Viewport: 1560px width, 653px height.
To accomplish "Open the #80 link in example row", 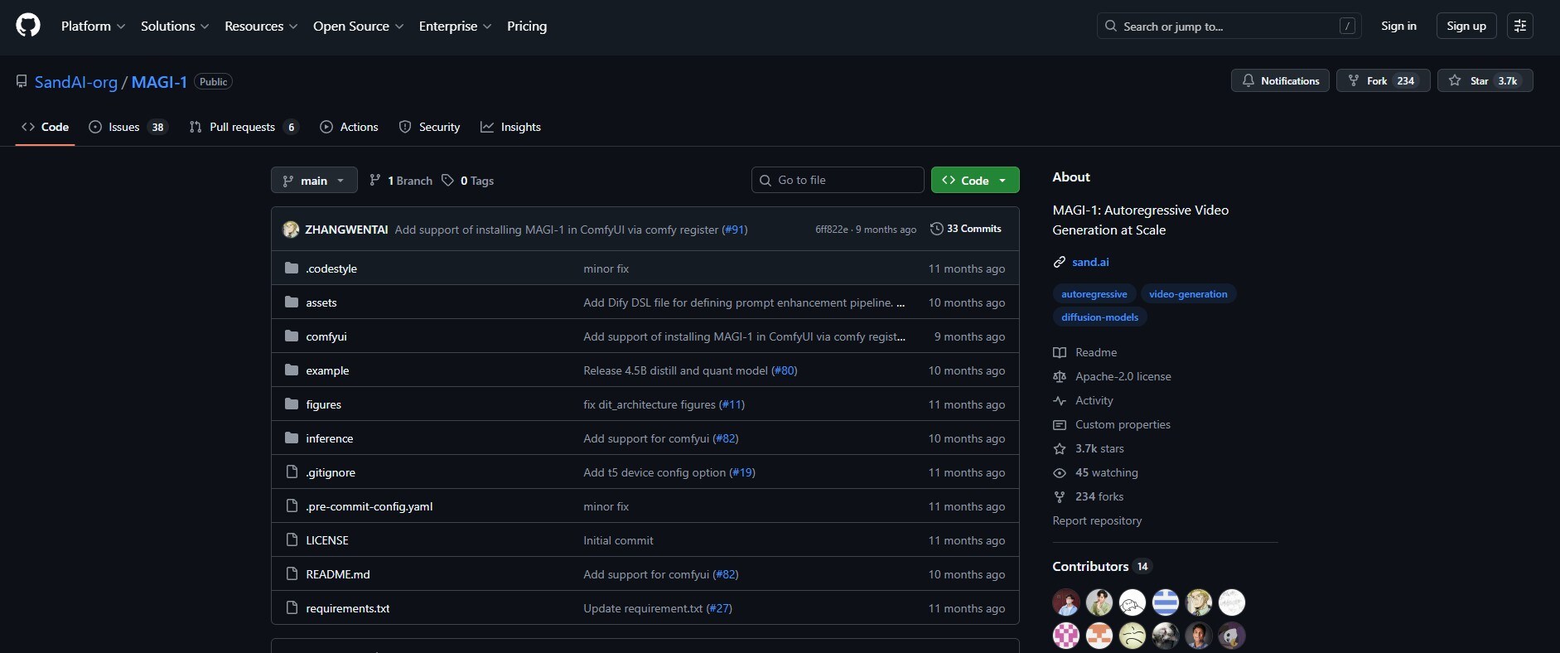I will (x=784, y=370).
